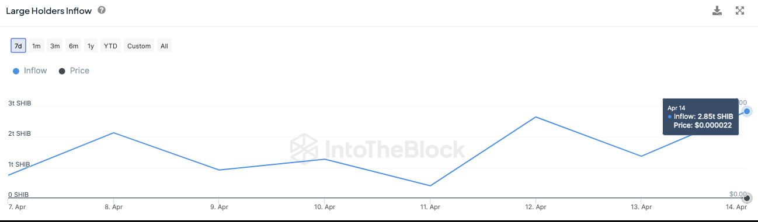Click the Apr 11 inflow low point
Screen dimensions: 758x222
(430, 186)
